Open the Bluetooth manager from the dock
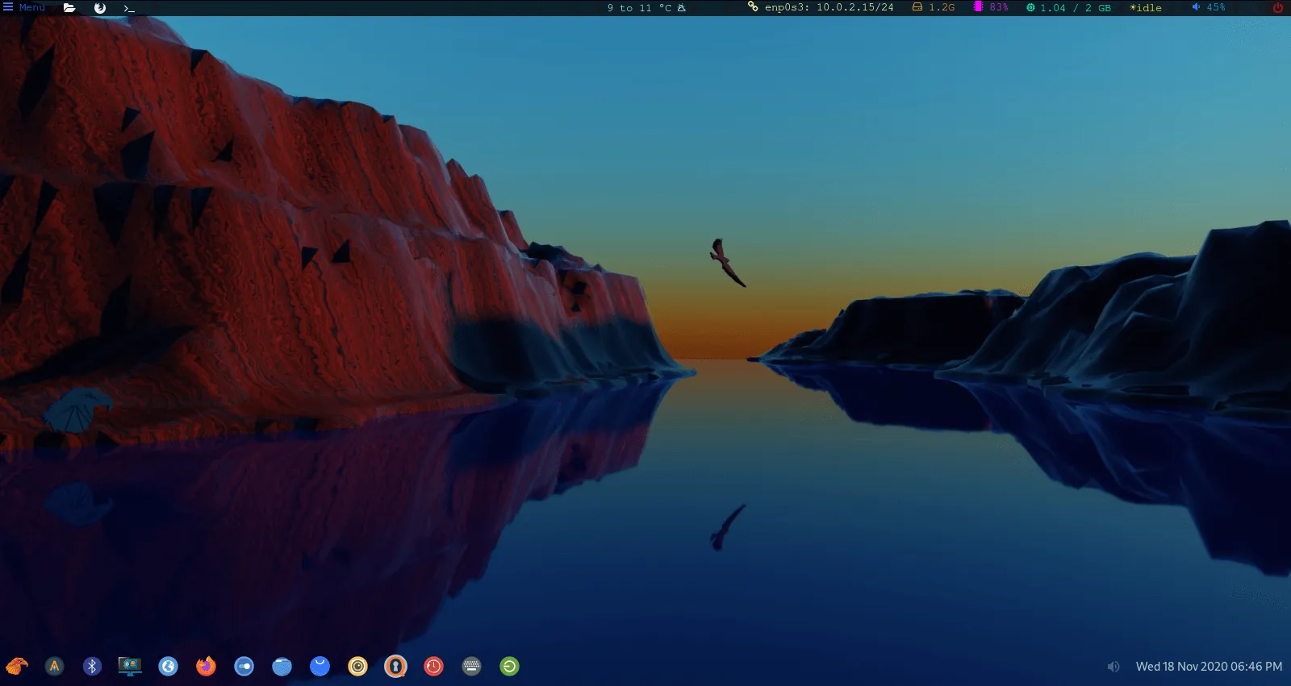Image resolution: width=1291 pixels, height=686 pixels. (92, 667)
